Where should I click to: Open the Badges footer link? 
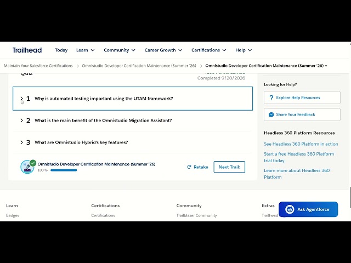coord(13,215)
